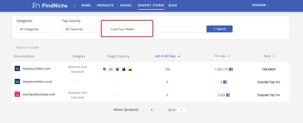Open the All Categories dropdown
The height and width of the screenshot is (123, 303).
click(33, 29)
